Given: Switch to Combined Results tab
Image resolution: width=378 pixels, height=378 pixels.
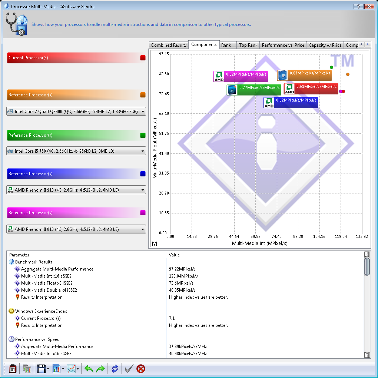Looking at the screenshot, I should [169, 45].
